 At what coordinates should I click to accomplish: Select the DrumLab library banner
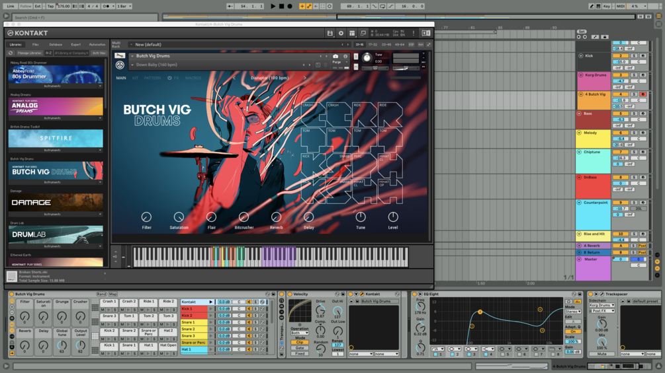pyautogui.click(x=56, y=235)
